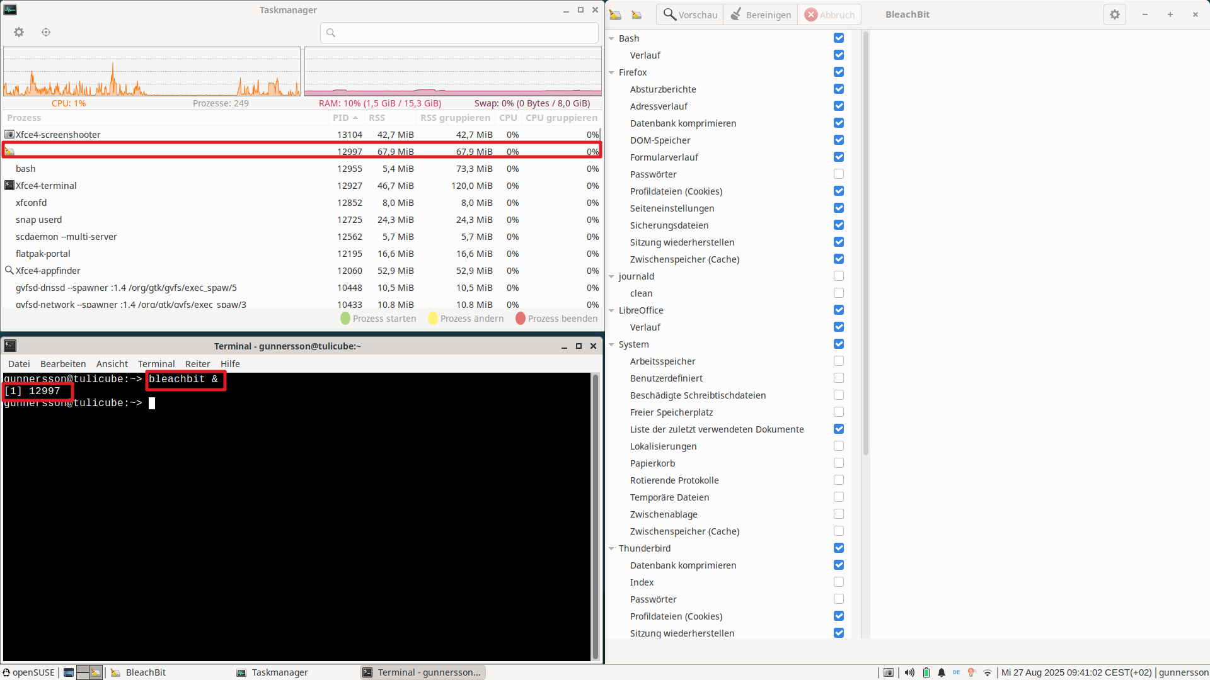The image size is (1210, 680).
Task: Click the Xfce4-screenshooter process icon
Action: pyautogui.click(x=9, y=135)
